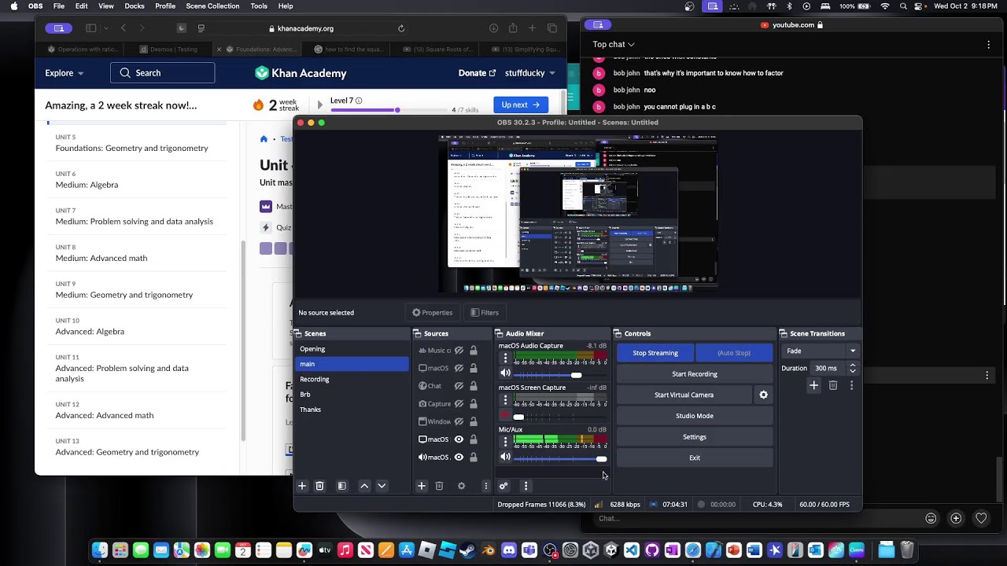Add a new scene with the plus icon
The width and height of the screenshot is (1007, 566).
(302, 486)
